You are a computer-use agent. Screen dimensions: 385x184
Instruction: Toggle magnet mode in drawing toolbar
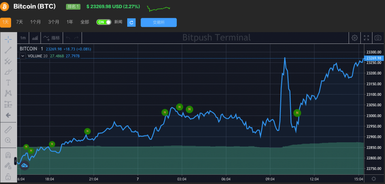[x=8, y=155]
